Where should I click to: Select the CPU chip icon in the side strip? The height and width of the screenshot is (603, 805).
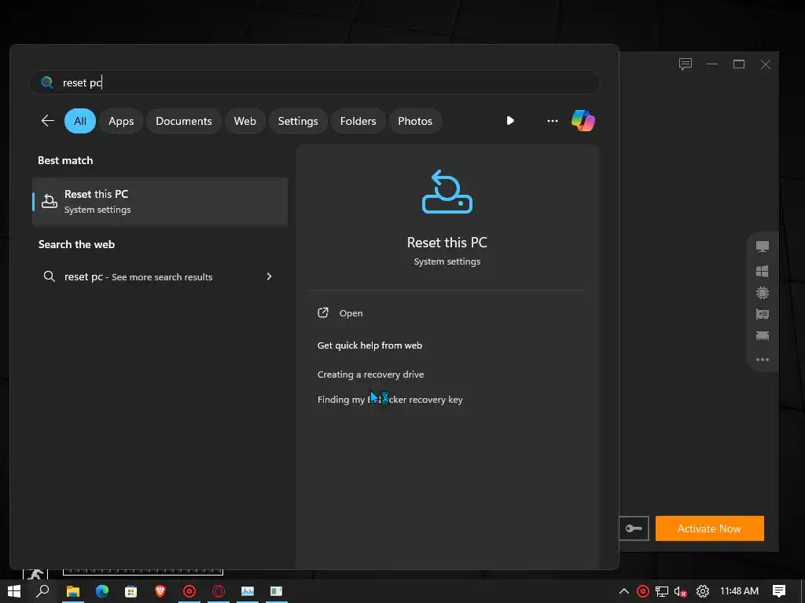[763, 293]
